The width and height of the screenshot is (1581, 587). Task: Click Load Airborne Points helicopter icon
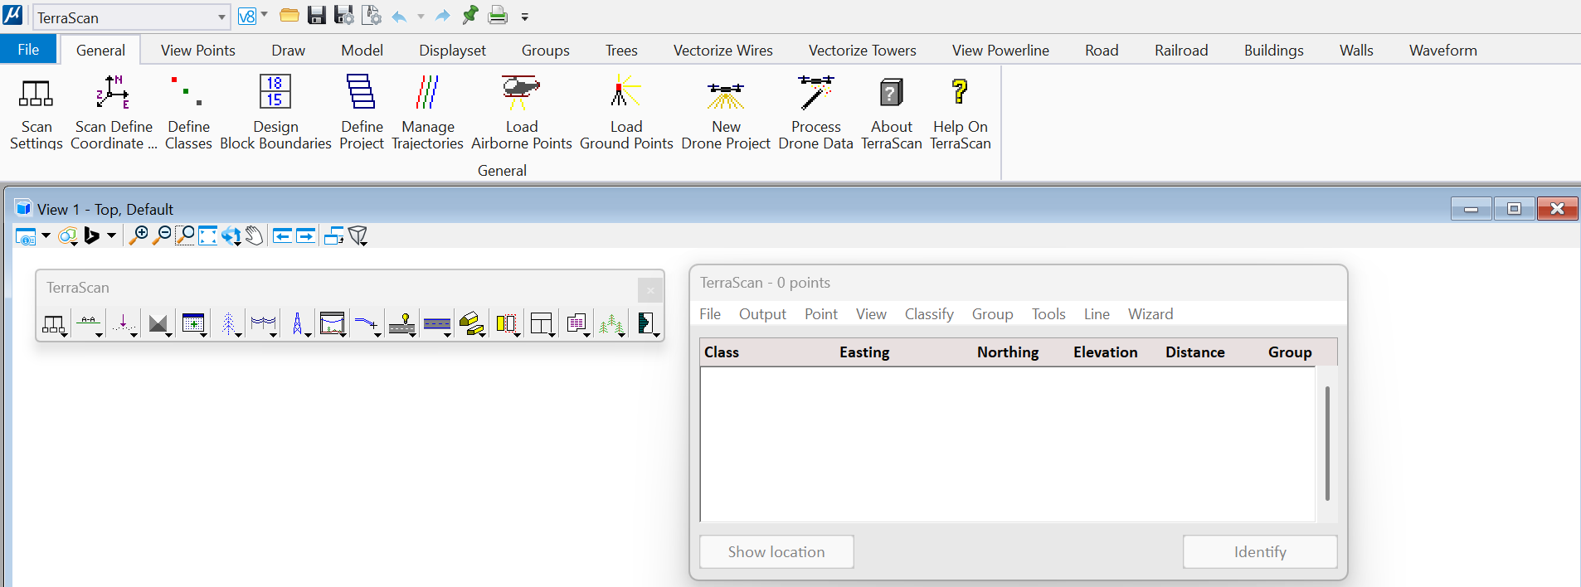click(x=521, y=92)
